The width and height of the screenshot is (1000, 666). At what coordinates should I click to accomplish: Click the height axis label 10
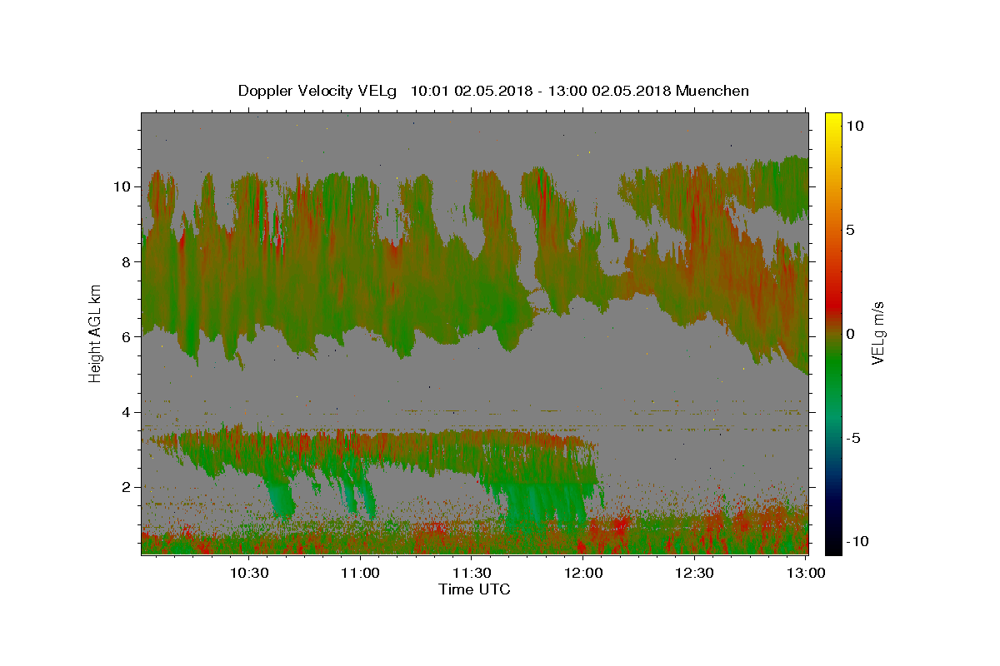point(122,186)
